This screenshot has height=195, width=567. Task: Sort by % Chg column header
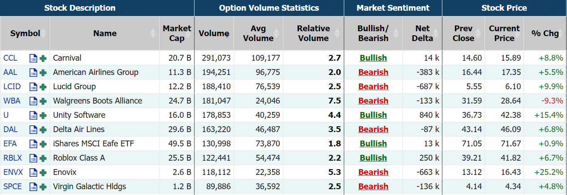545,33
